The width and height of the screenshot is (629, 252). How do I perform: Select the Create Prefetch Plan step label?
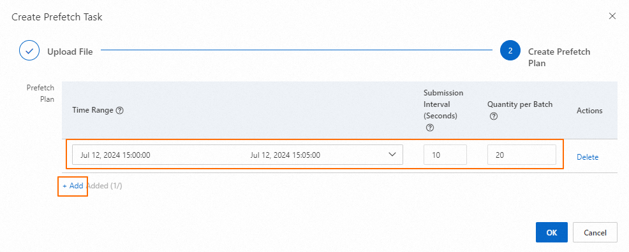click(x=559, y=57)
